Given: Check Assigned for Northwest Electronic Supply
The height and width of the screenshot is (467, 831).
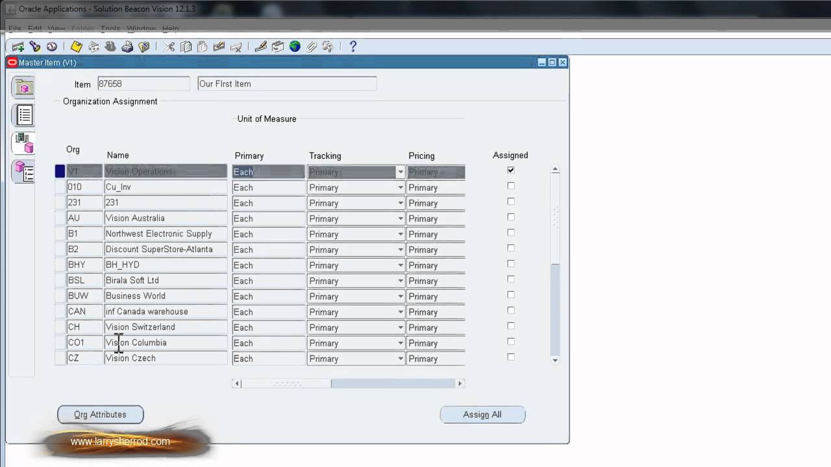Looking at the screenshot, I should pos(511,232).
